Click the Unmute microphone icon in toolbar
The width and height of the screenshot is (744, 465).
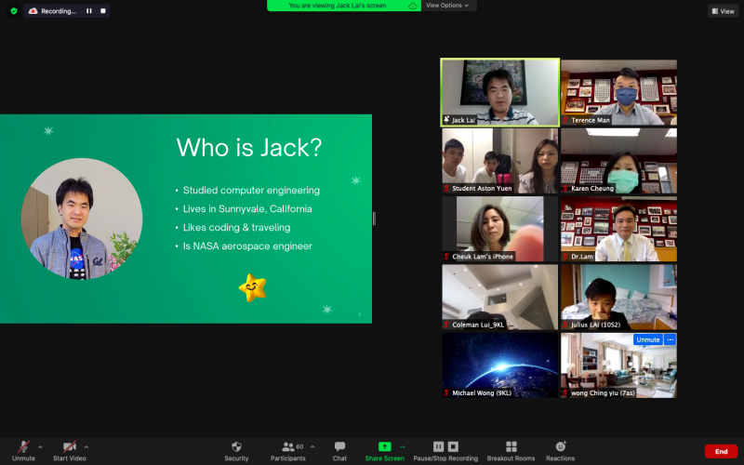pos(23,446)
